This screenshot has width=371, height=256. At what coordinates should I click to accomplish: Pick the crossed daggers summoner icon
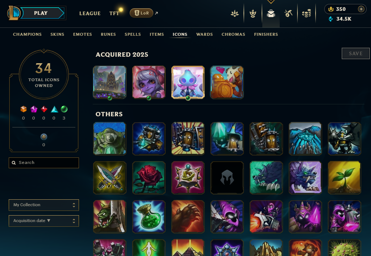109,178
